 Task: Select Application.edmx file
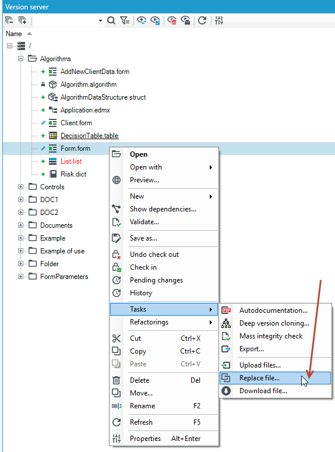(x=85, y=110)
